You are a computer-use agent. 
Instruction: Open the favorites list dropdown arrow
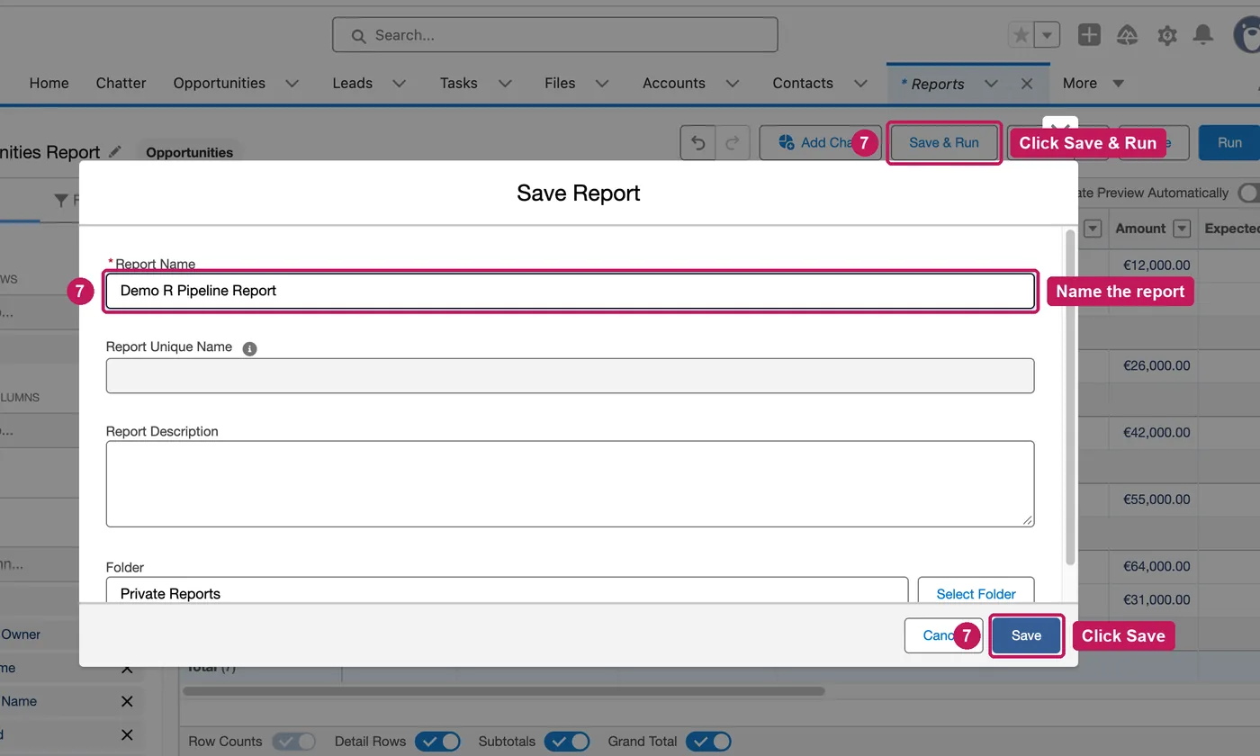coord(1047,35)
